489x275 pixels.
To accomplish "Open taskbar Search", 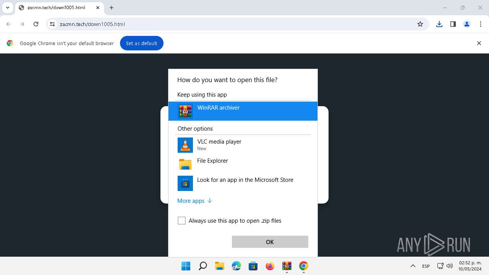I will (203, 266).
